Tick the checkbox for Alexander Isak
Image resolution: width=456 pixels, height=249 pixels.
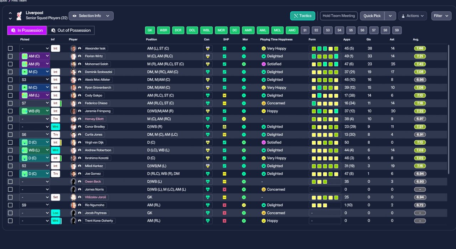[10, 48]
